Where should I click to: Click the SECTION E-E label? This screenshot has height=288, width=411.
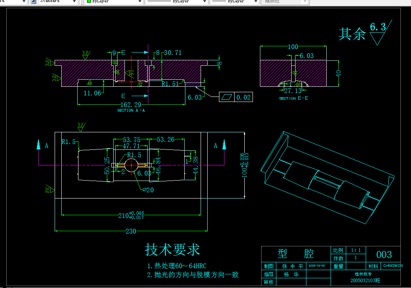click(x=294, y=98)
